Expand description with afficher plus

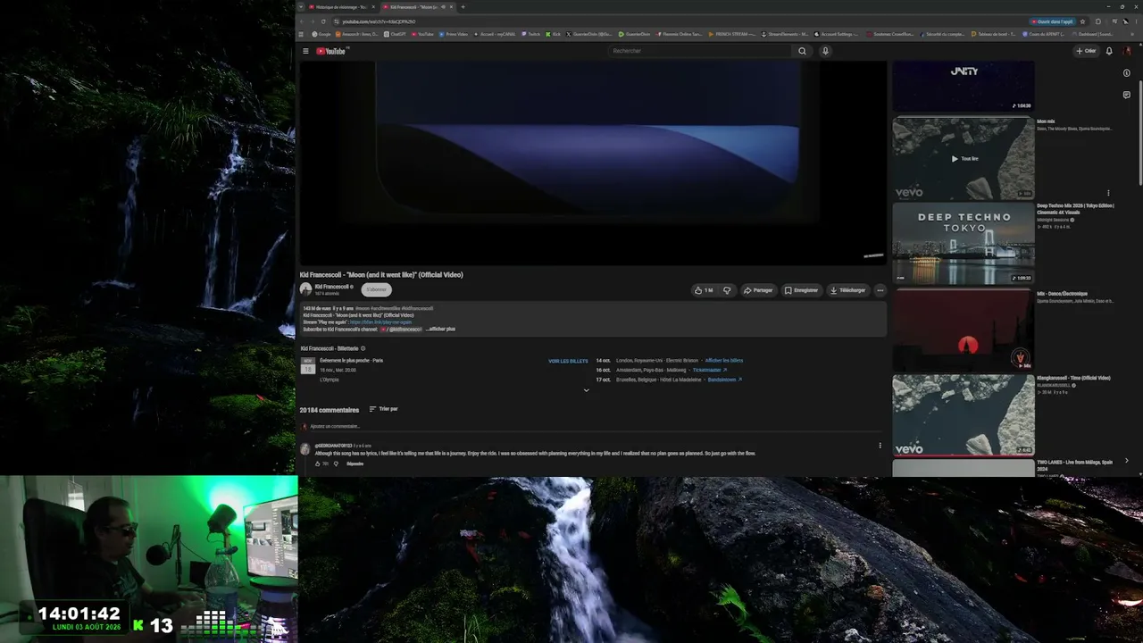click(x=442, y=329)
